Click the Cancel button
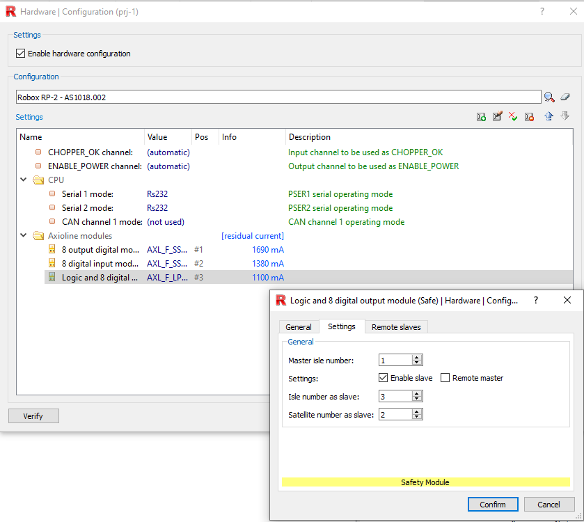584x522 pixels. pyautogui.click(x=549, y=504)
